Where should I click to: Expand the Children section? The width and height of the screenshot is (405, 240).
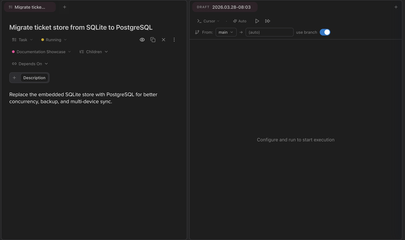coord(94,52)
